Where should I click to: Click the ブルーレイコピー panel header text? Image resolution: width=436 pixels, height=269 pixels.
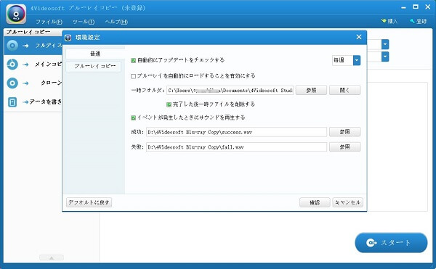[x=28, y=32]
